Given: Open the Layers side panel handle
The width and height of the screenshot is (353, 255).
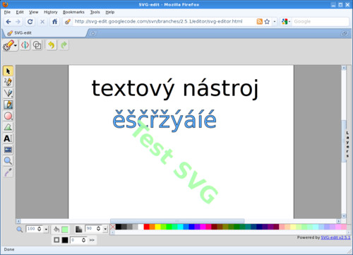Looking at the screenshot, I should [347, 144].
